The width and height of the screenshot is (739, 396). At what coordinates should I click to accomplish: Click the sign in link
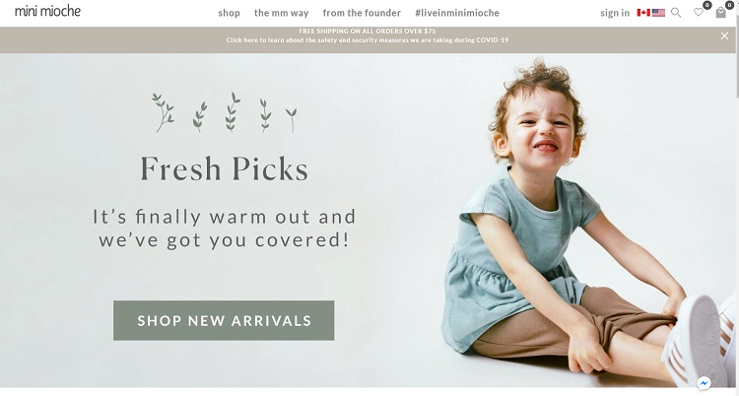(615, 13)
